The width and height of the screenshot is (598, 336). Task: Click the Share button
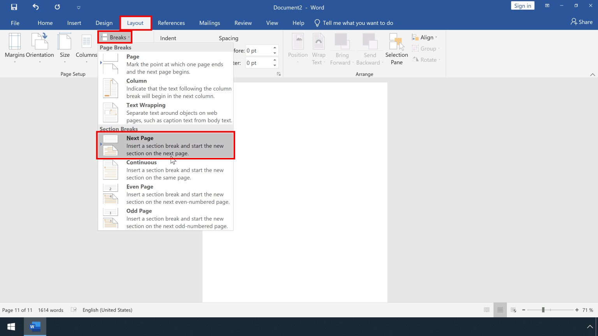point(582,22)
